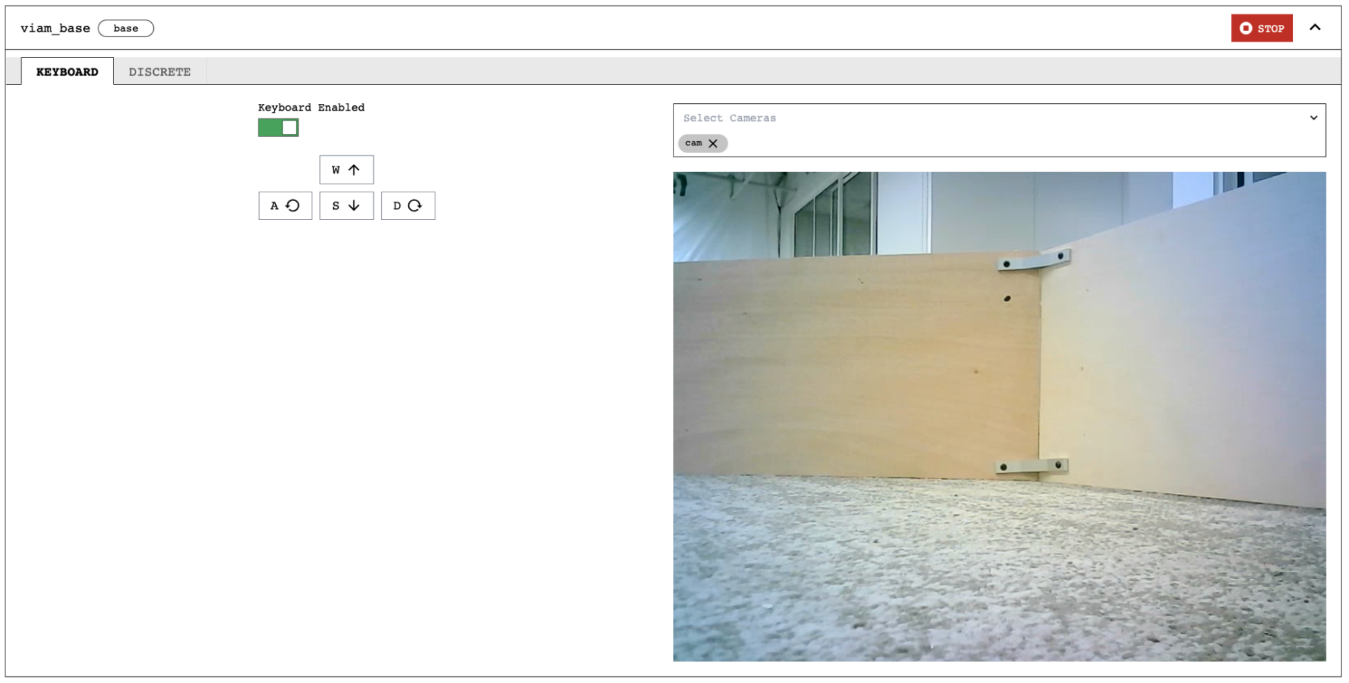The width and height of the screenshot is (1349, 683).
Task: Click the viam_base panel title
Action: [54, 28]
